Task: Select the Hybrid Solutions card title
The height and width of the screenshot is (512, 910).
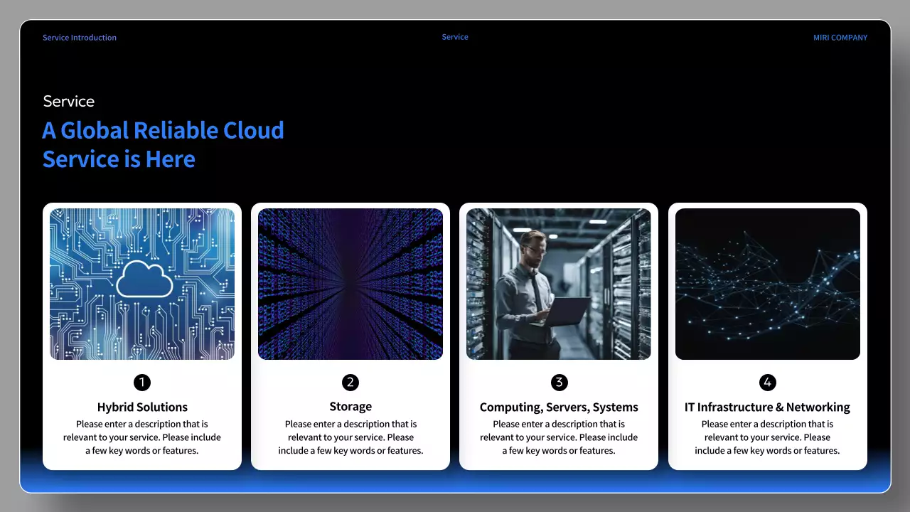Action: tap(142, 407)
